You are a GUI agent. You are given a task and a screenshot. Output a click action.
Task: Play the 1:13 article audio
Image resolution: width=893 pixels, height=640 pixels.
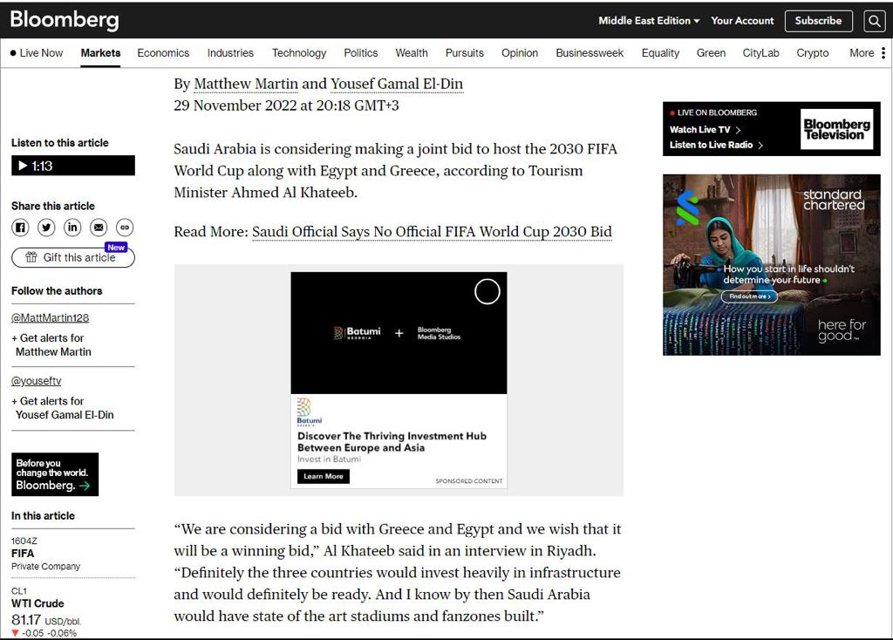click(x=73, y=166)
